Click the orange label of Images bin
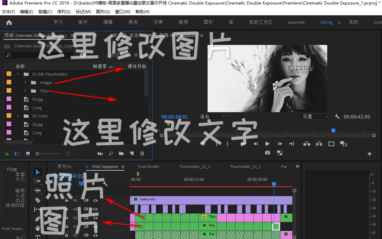This screenshot has width=382, height=239. click(9, 82)
